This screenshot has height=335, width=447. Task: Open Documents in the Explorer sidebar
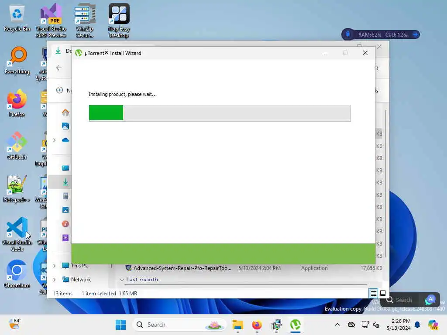point(65,196)
